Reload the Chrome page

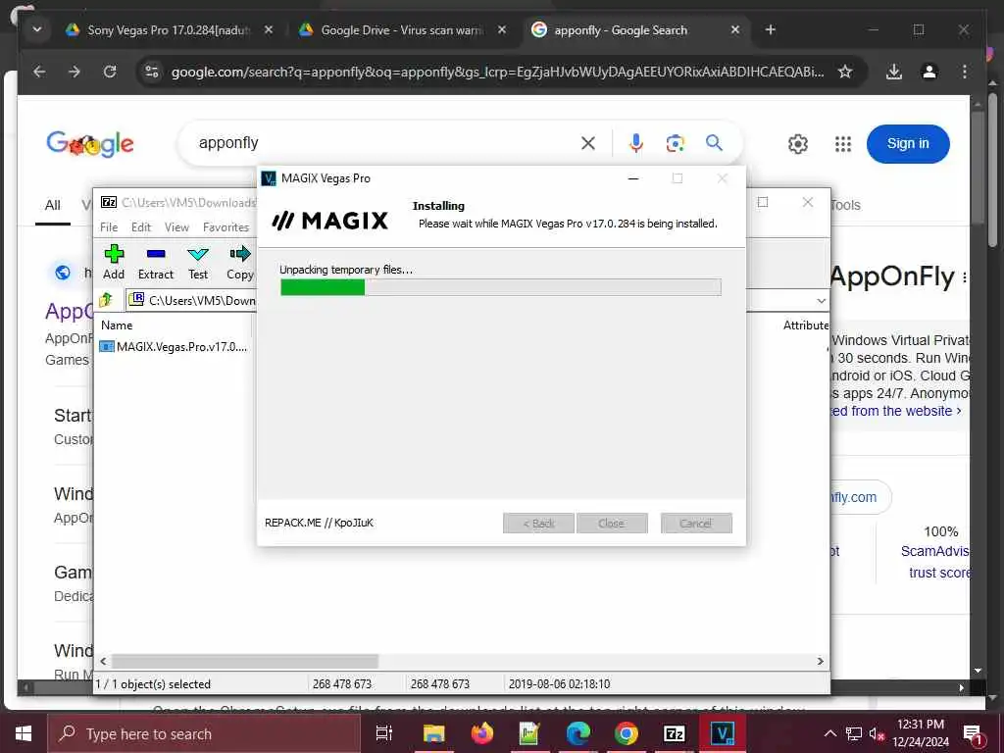pos(110,72)
